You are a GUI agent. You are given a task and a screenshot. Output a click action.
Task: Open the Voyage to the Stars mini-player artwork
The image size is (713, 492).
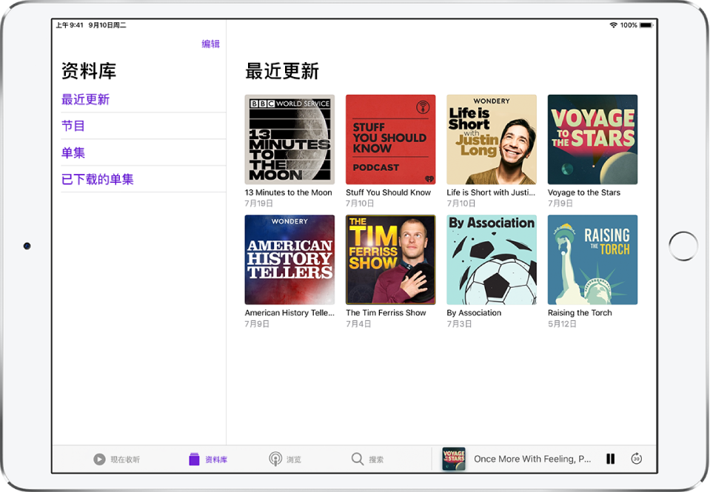454,459
